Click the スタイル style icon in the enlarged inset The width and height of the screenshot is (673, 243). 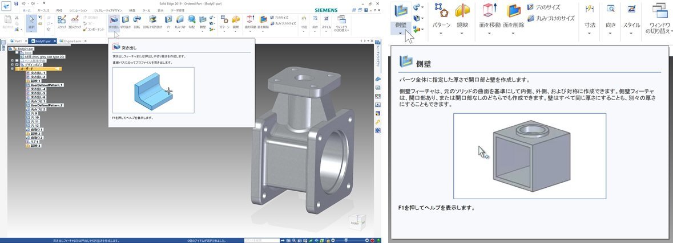coord(631,10)
